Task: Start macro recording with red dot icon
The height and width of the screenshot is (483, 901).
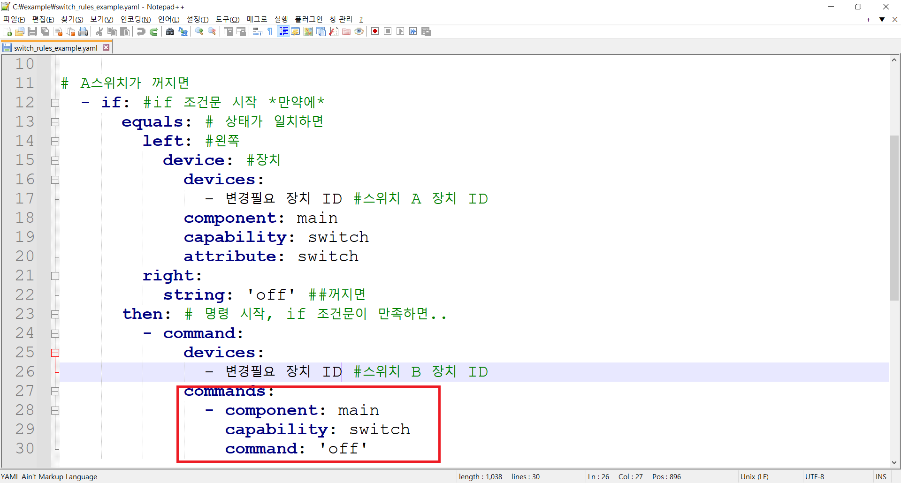Action: click(x=375, y=31)
